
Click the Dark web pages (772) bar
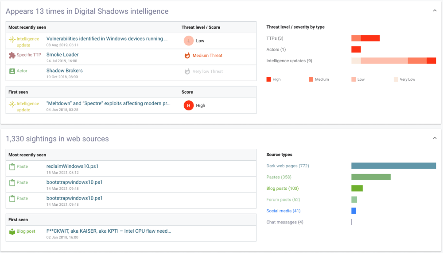click(x=393, y=166)
